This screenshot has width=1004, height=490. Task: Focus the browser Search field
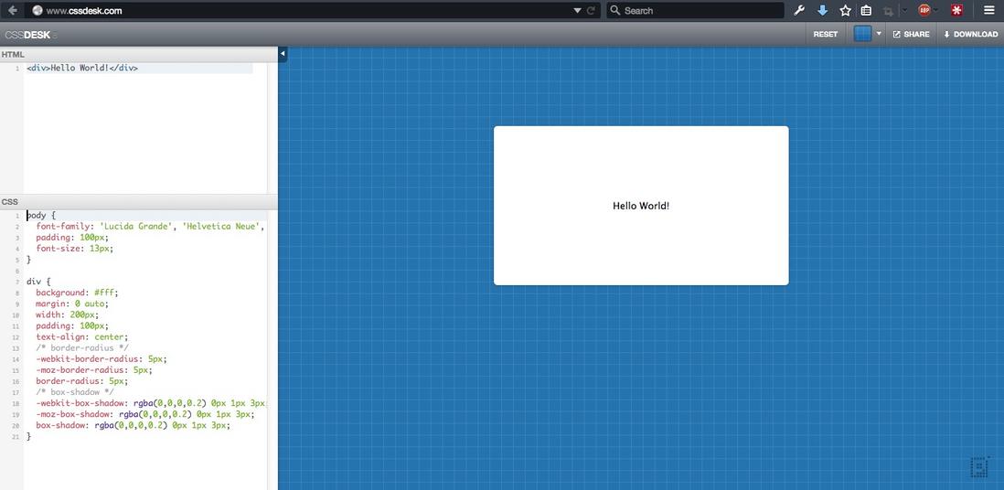tap(695, 10)
